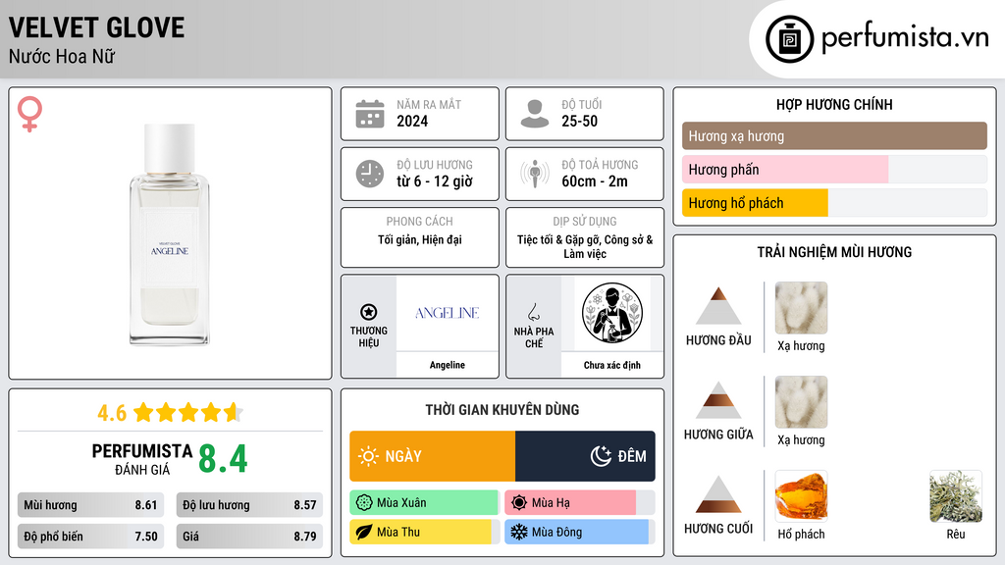Click the orange Ngày time bar
Image resolution: width=1005 pixels, height=565 pixels.
(433, 456)
